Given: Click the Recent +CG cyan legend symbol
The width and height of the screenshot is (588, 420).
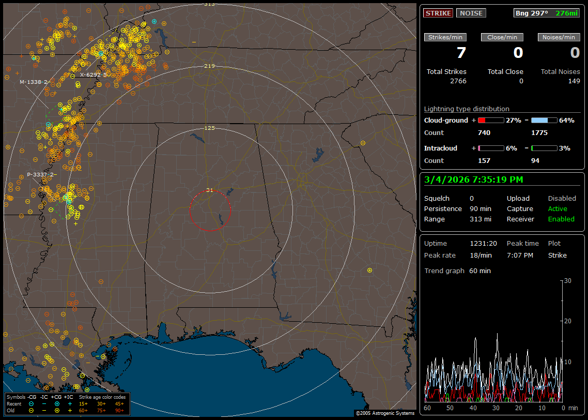Looking at the screenshot, I should [57, 403].
